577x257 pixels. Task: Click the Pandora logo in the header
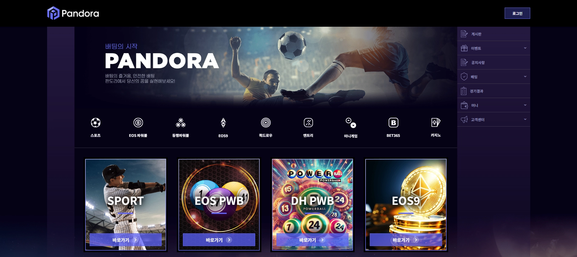tap(73, 13)
